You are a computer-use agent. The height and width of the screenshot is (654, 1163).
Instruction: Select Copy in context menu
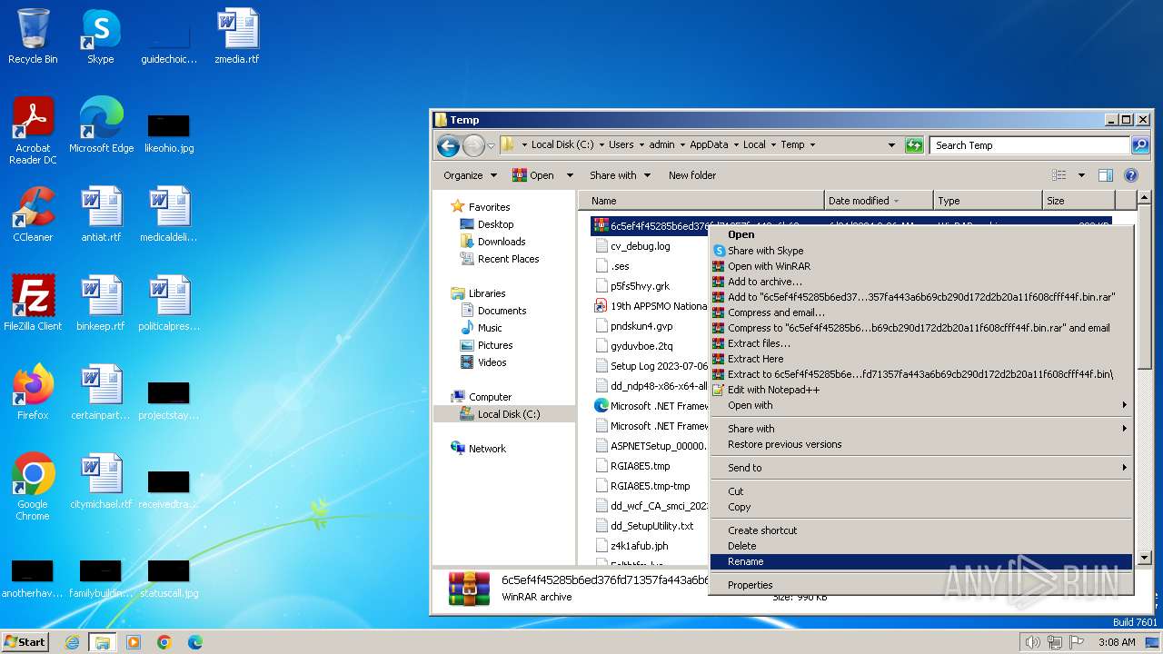920,507
